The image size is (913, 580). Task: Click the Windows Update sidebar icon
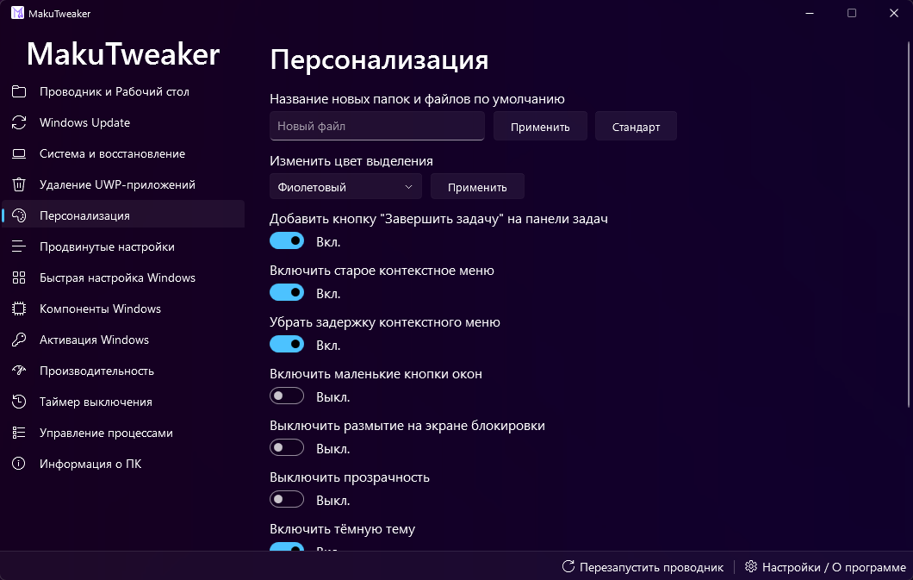coord(19,122)
